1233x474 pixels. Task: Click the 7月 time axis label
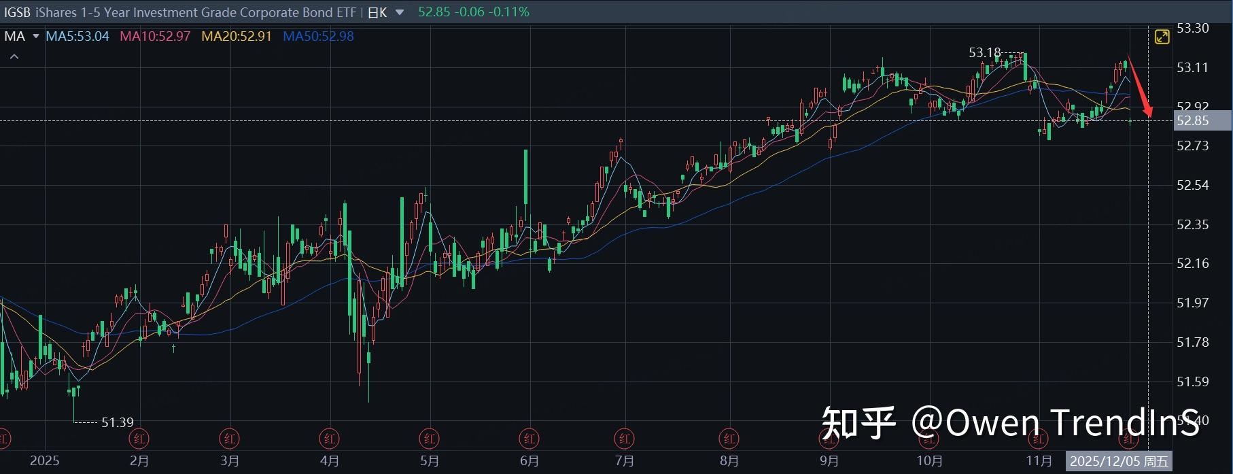(624, 461)
